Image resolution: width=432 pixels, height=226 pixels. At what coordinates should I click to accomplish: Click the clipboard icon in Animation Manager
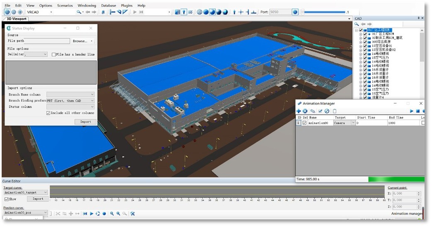335,111
